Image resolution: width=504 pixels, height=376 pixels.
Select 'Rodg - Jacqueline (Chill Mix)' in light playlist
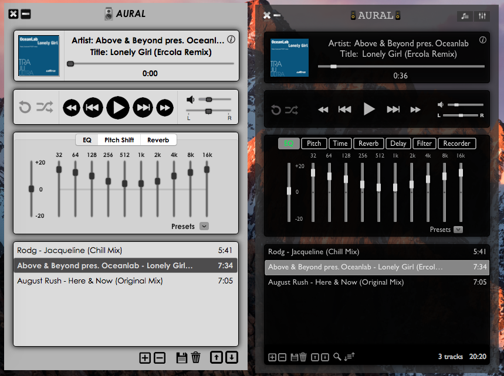(x=126, y=250)
